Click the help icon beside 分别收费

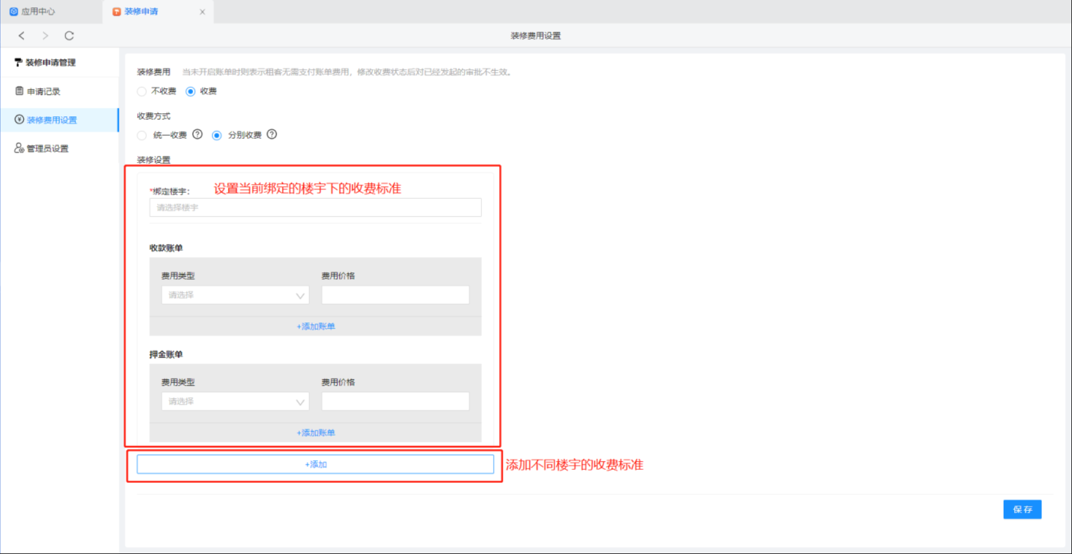tap(272, 135)
